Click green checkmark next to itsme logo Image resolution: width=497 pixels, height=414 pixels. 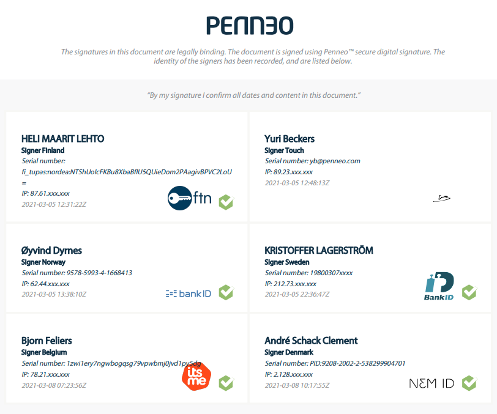coord(226,383)
